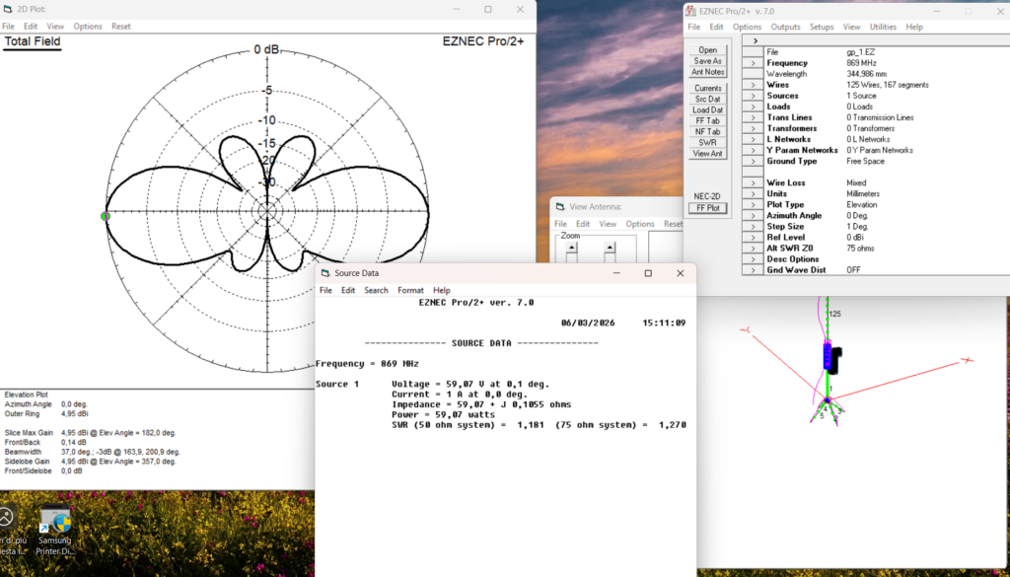This screenshot has width=1010, height=577.
Task: Click the green cursor marker on the plot
Action: coord(106,216)
